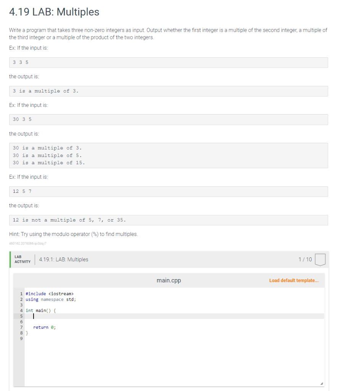Screen dimensions: 338x391
Task: Click the modulo operator hint text
Action: (x=73, y=234)
